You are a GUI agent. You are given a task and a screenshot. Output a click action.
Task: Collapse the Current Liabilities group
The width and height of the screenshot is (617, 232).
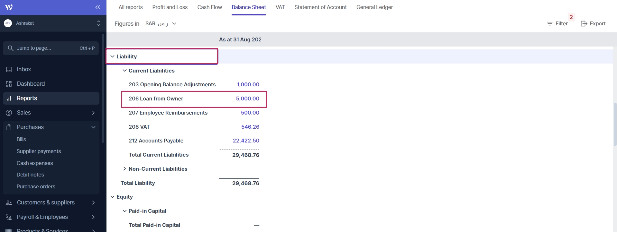(124, 71)
